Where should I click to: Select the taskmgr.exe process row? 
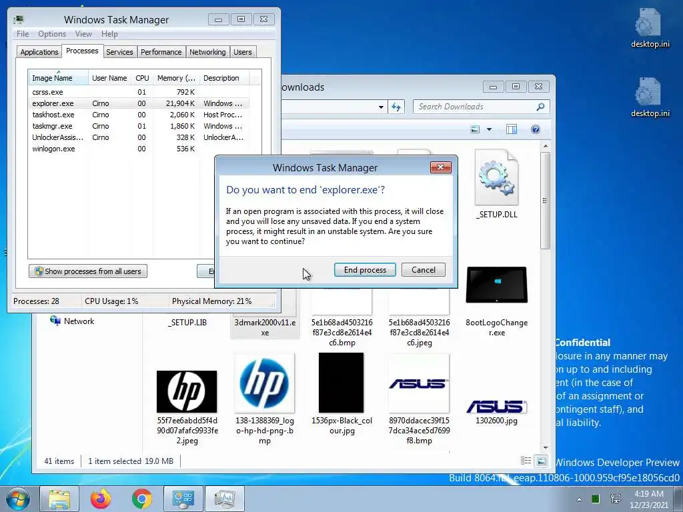coord(139,126)
